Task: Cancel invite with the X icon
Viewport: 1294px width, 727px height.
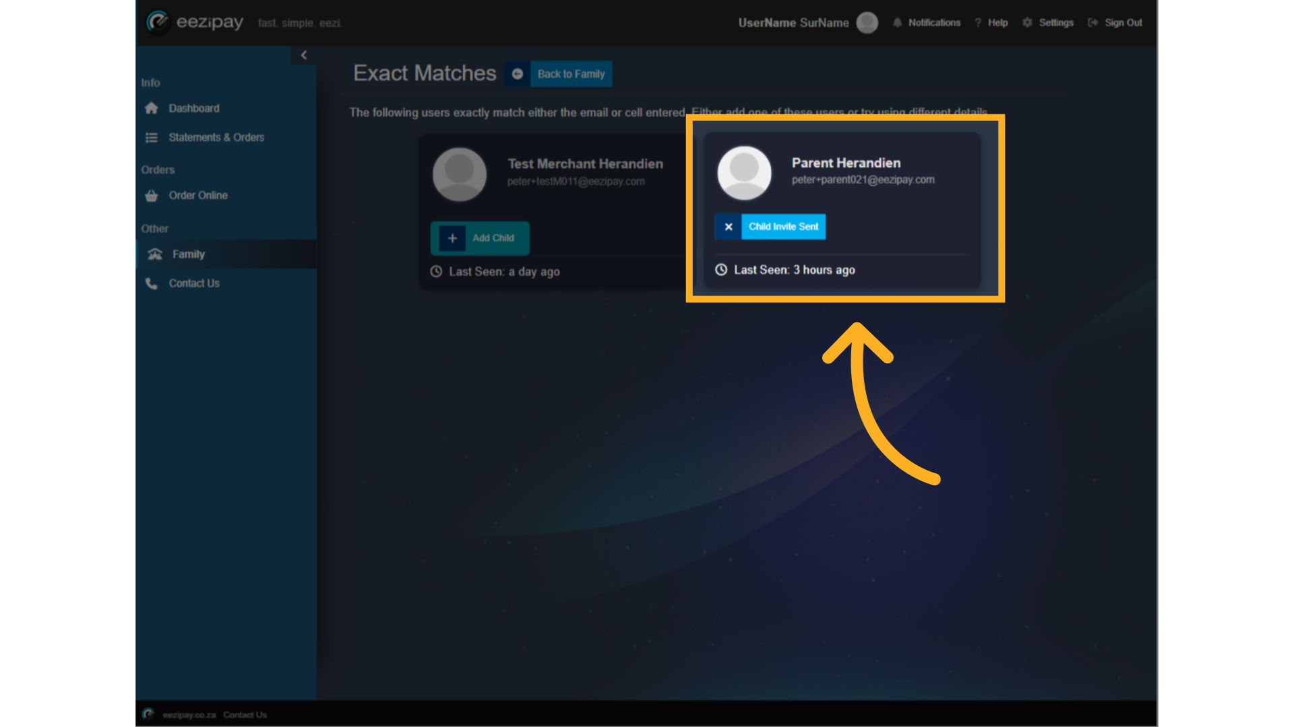Action: (729, 227)
